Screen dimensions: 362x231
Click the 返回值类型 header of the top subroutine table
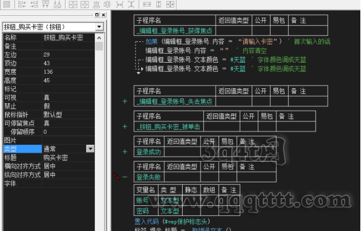point(234,20)
